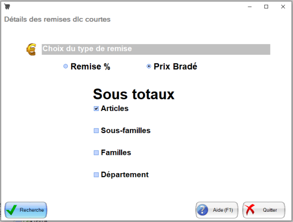Screen dimensions: 293x222
Task: Select the "Remise %" radio option
Action: [x=66, y=67]
